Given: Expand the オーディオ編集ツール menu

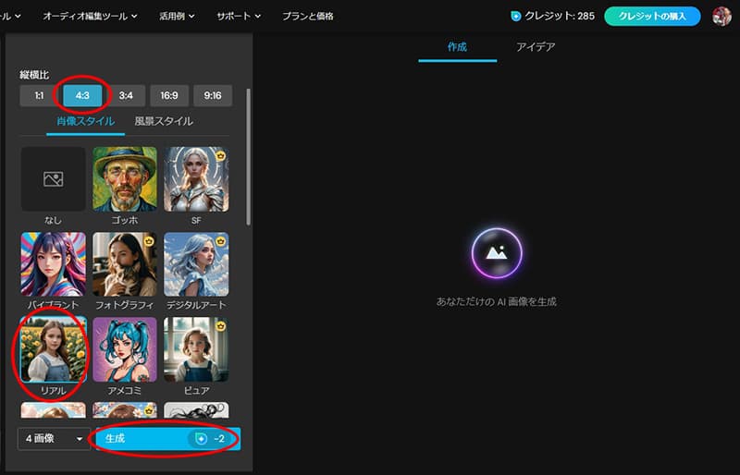Looking at the screenshot, I should [90, 16].
